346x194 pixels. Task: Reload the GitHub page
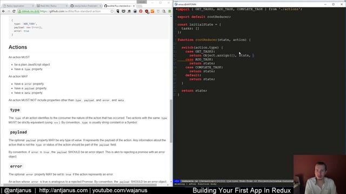point(14,11)
